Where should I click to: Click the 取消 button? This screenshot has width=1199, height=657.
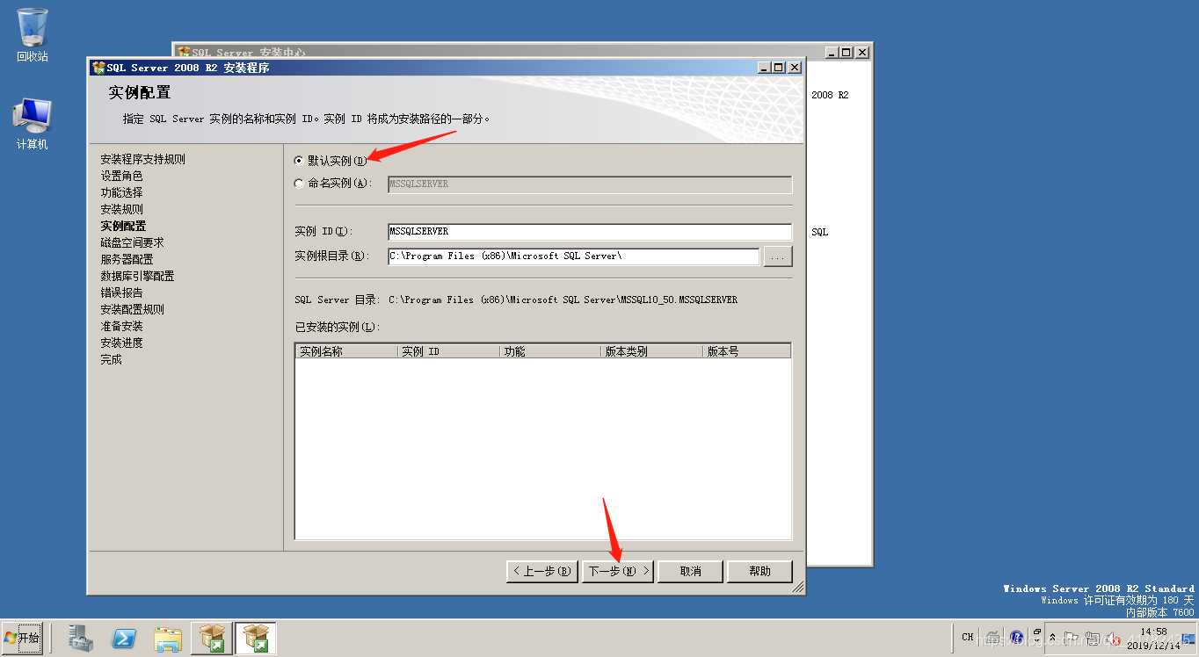pos(691,571)
